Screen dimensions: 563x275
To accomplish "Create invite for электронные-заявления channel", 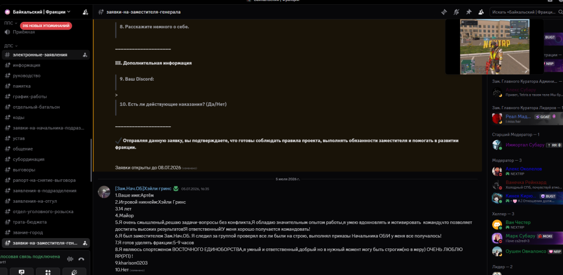I will click(x=85, y=55).
